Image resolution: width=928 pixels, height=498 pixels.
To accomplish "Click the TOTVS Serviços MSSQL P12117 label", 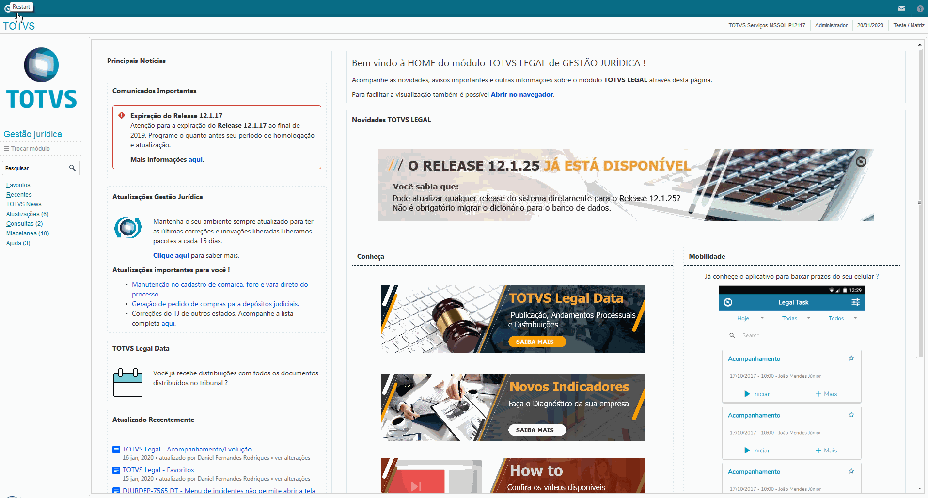I will 767,25.
